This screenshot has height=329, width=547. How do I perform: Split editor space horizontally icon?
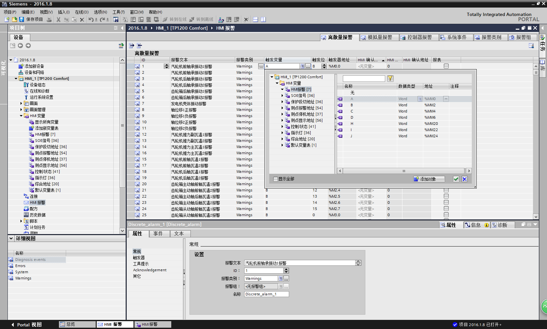tap(256, 20)
